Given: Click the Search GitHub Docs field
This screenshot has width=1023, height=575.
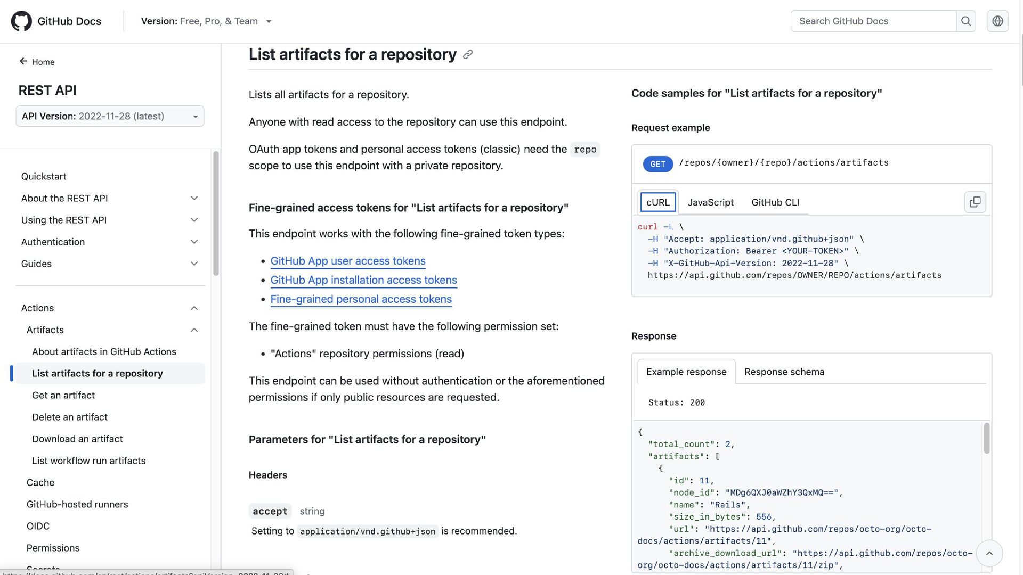Looking at the screenshot, I should [873, 21].
